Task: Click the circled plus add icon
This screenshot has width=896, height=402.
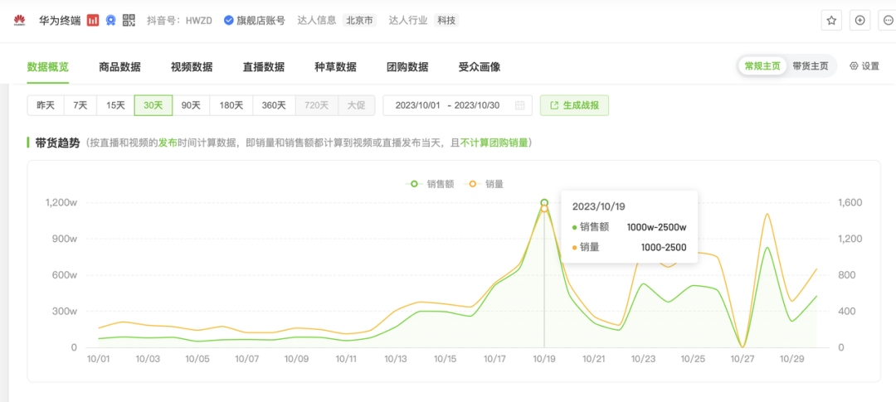Action: pyautogui.click(x=860, y=20)
